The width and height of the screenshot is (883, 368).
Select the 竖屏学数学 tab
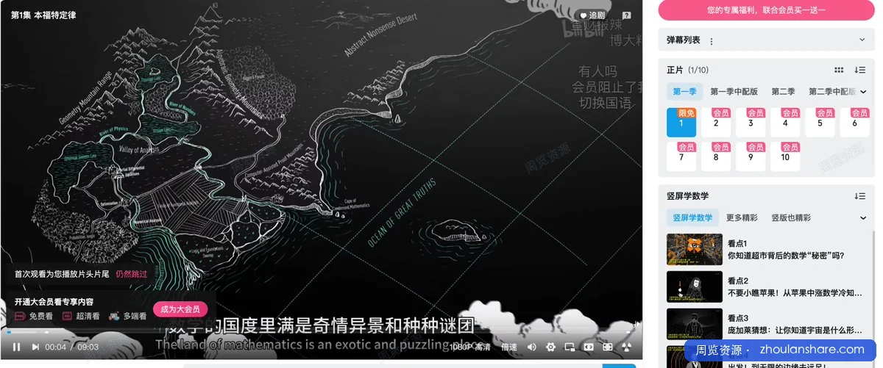coord(693,217)
